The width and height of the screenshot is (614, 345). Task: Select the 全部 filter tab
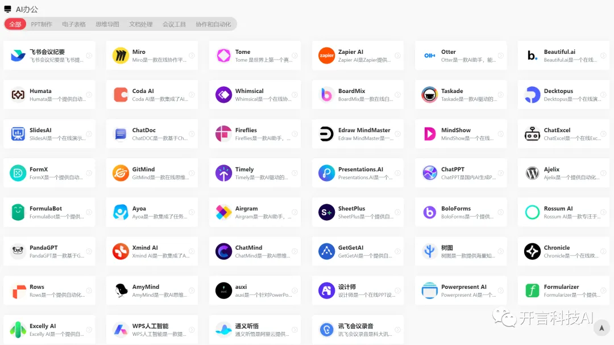(15, 24)
